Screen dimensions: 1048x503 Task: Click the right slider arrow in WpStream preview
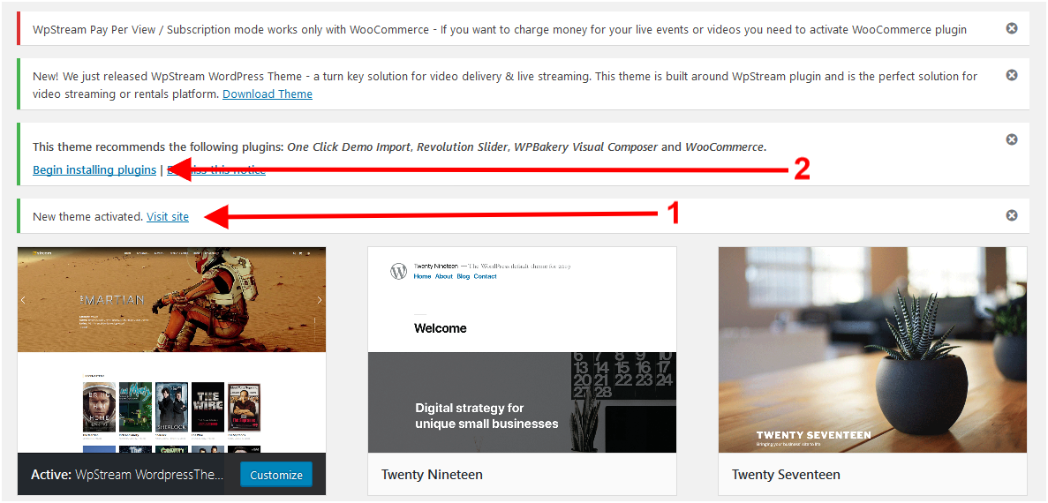pyautogui.click(x=320, y=300)
